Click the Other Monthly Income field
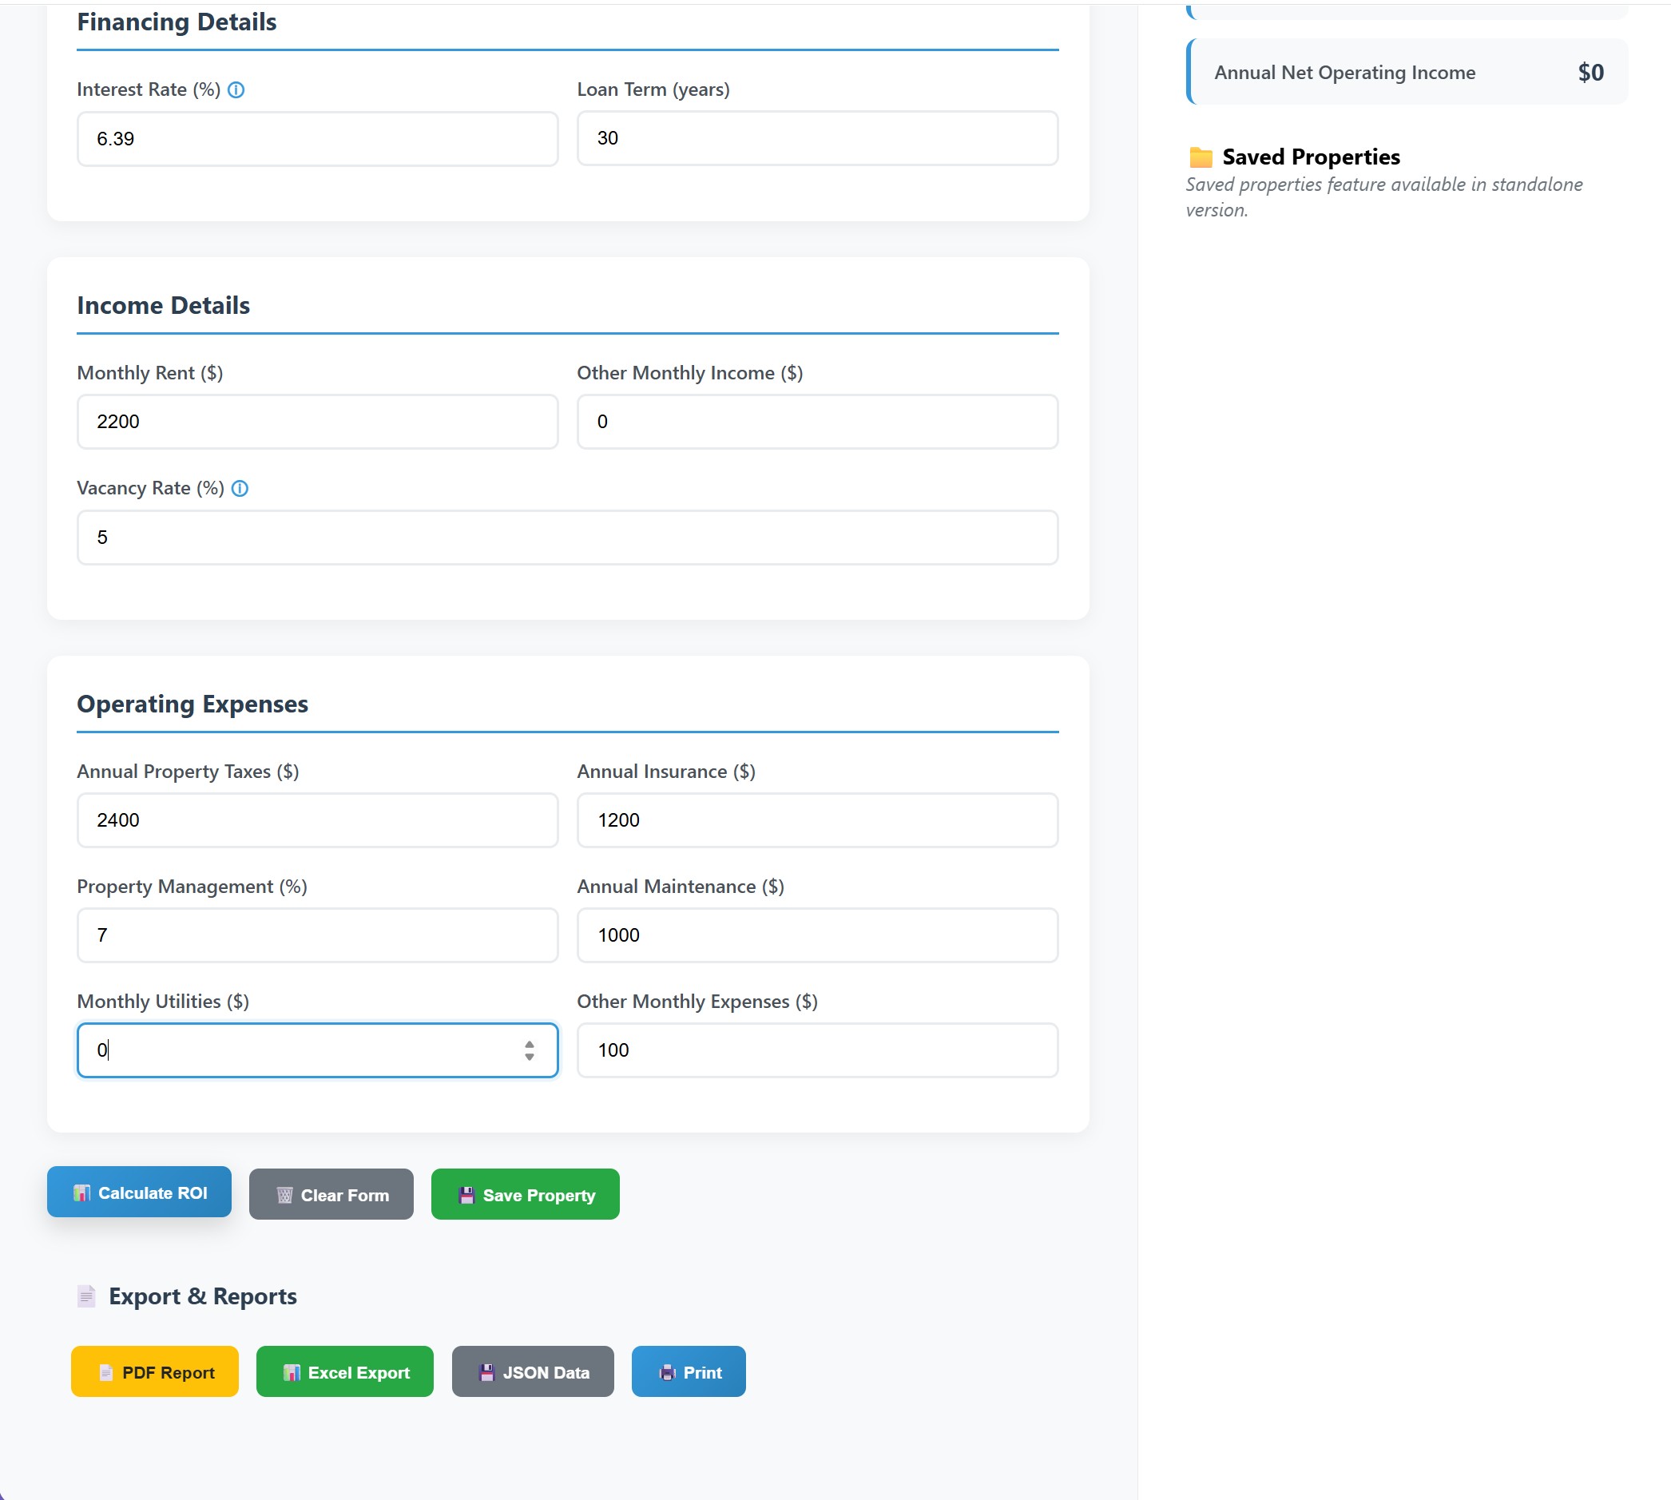Image resolution: width=1671 pixels, height=1500 pixels. [817, 422]
